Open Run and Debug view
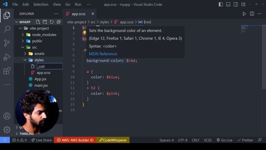The image size is (266, 150). 7,57
